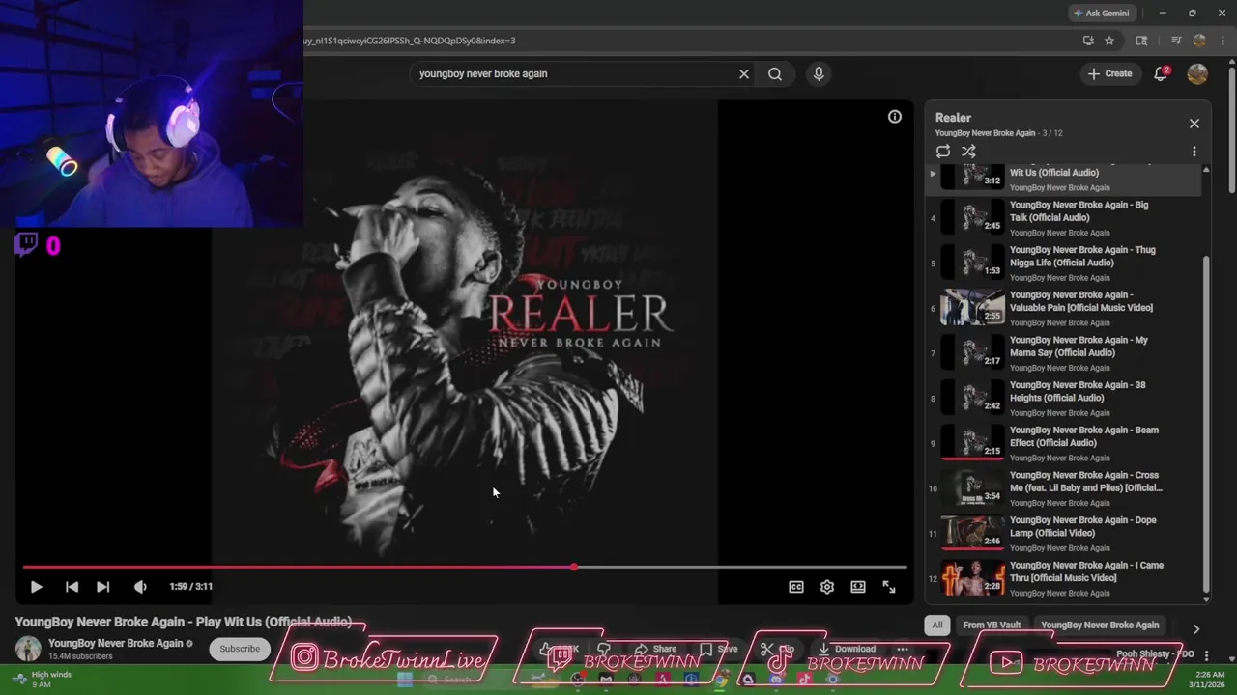Play Big Talk (Official Audio) in the playlist
Viewport: 1237px width, 695px height.
click(1063, 217)
